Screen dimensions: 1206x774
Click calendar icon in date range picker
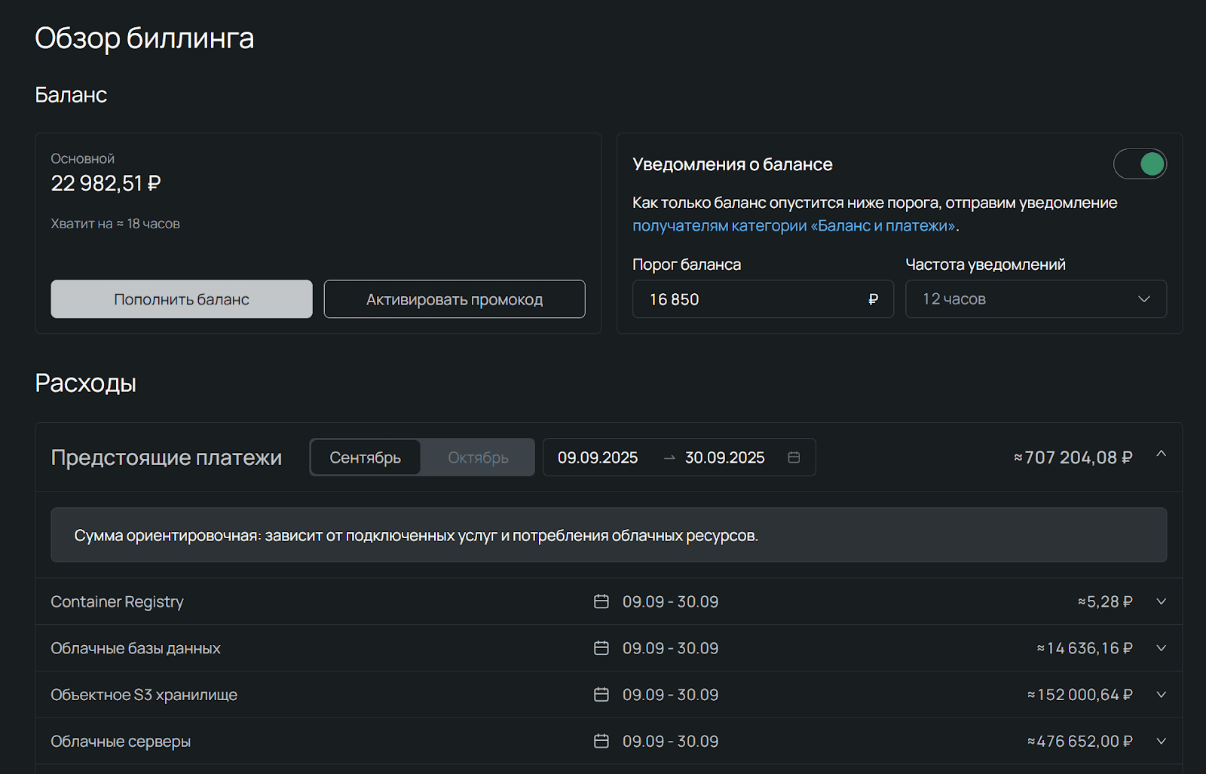coord(794,457)
